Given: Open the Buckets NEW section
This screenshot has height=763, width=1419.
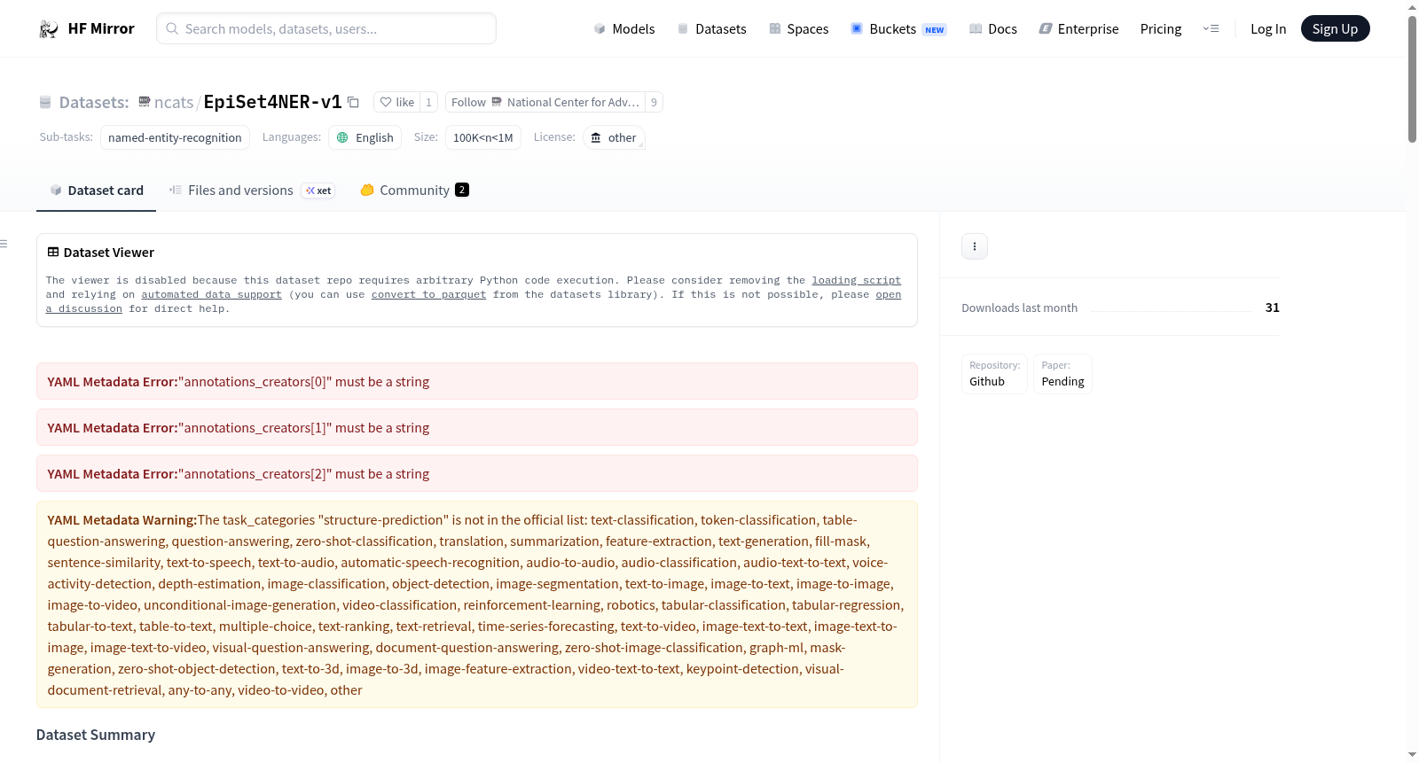Looking at the screenshot, I should click(898, 28).
